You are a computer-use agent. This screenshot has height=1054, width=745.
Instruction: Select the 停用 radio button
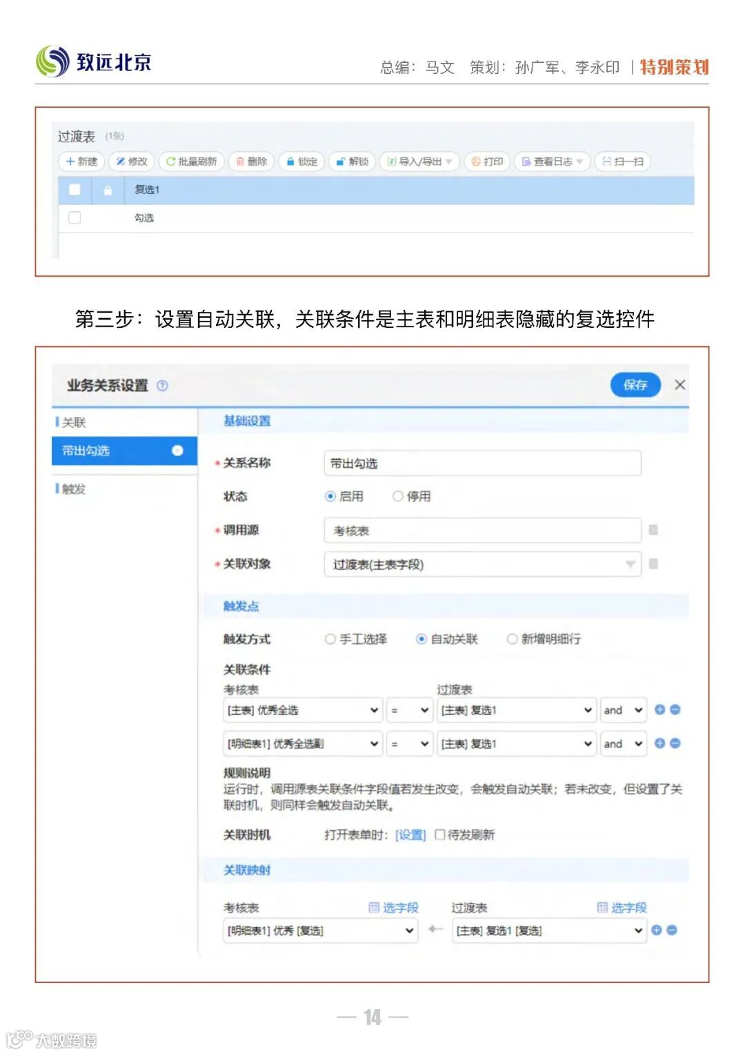(x=397, y=496)
